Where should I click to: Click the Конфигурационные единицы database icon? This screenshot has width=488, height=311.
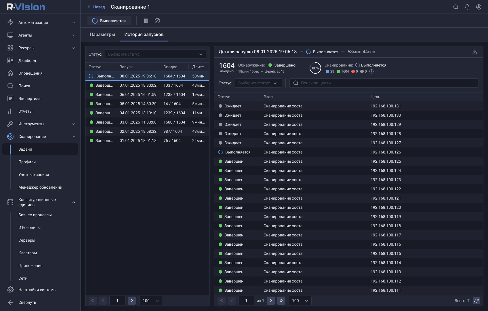[x=10, y=202]
